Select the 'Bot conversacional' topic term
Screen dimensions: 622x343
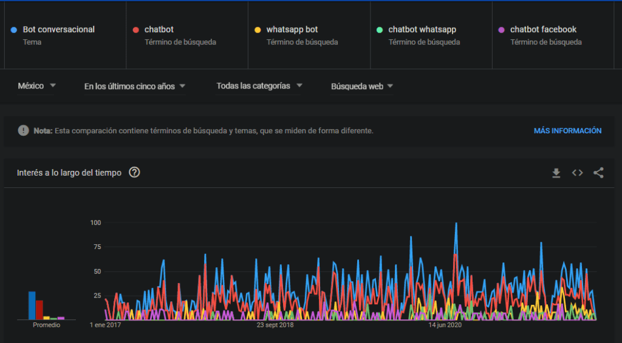coord(65,35)
